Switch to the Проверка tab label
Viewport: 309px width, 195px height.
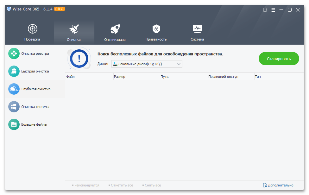(32, 39)
